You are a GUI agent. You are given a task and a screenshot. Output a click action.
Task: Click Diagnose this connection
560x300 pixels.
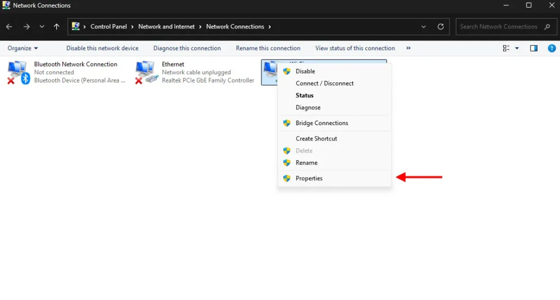187,48
